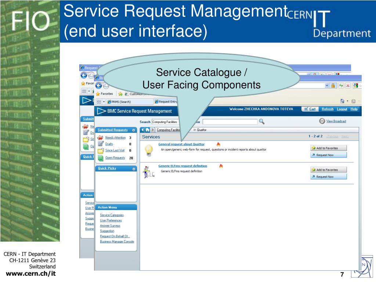Open the Drafts link
This screenshot has height=282, width=376.
click(x=109, y=144)
